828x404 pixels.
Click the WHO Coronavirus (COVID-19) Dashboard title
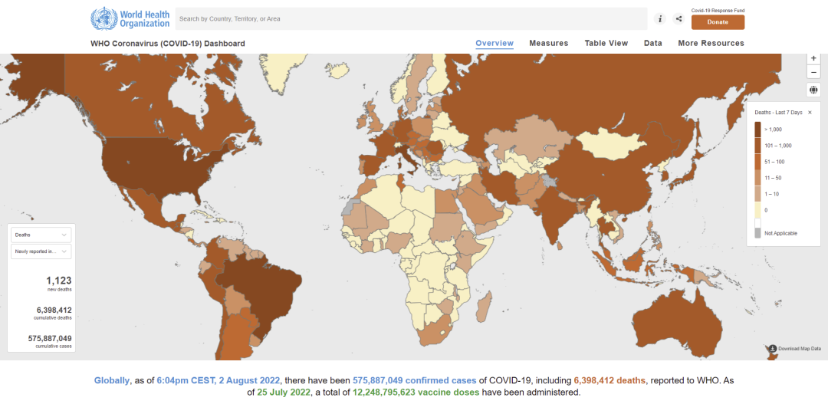point(168,44)
